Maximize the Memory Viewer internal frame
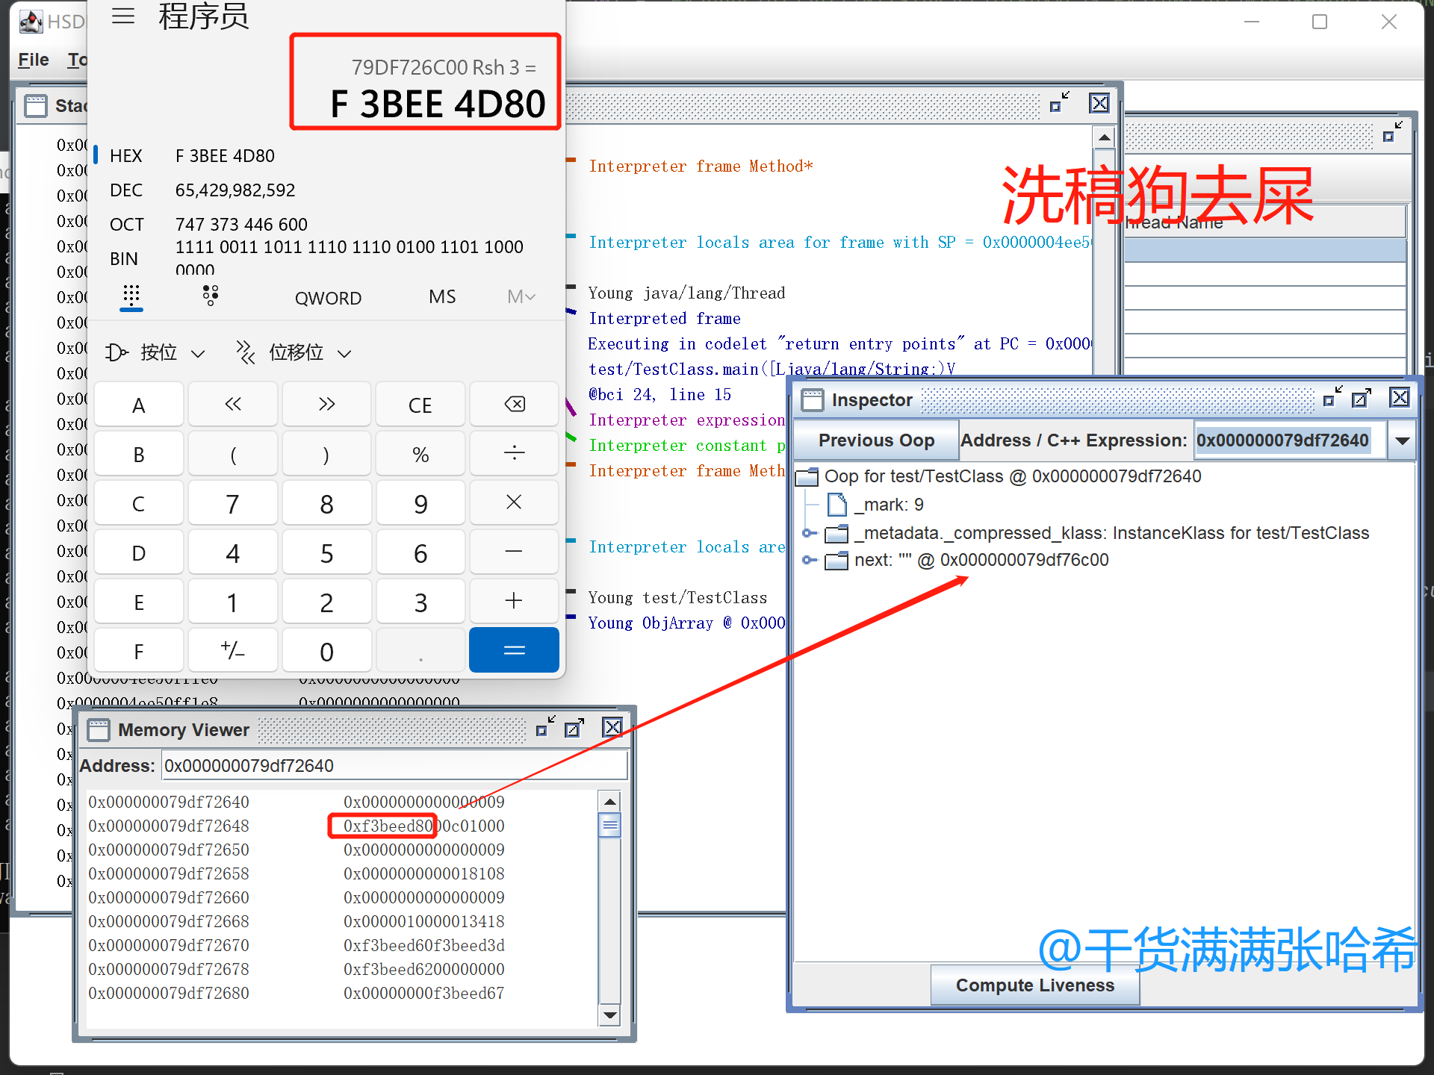Screen dimensions: 1434x1075 point(574,729)
